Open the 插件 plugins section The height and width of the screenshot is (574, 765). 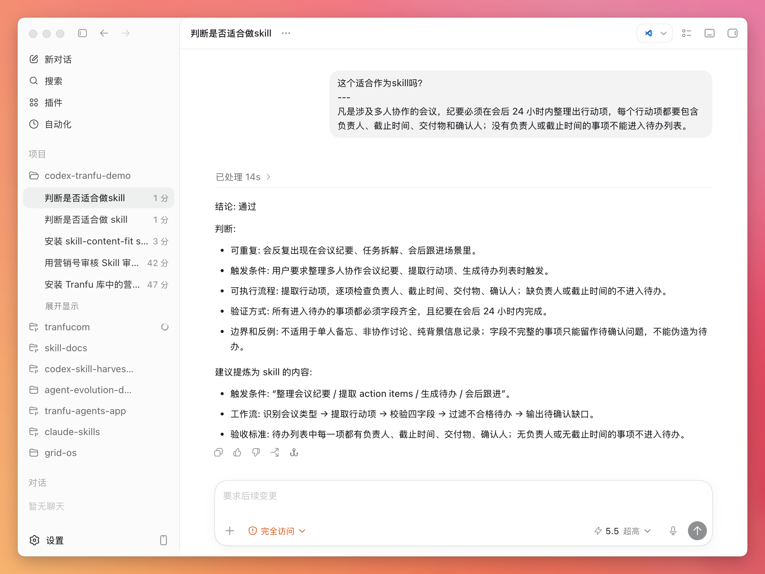pyautogui.click(x=99, y=103)
